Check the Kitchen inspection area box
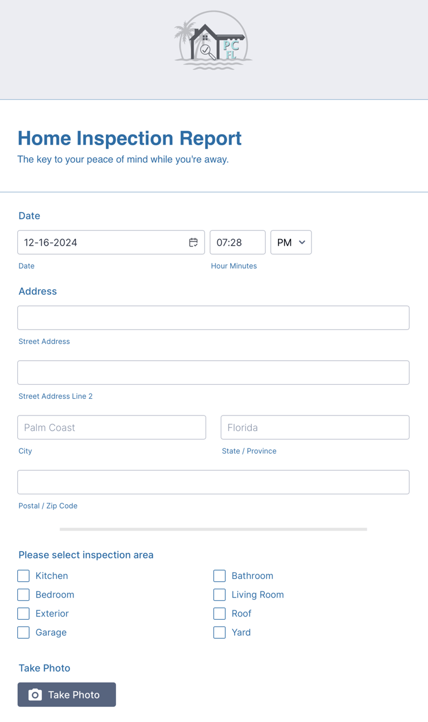This screenshot has width=428, height=722. click(23, 576)
